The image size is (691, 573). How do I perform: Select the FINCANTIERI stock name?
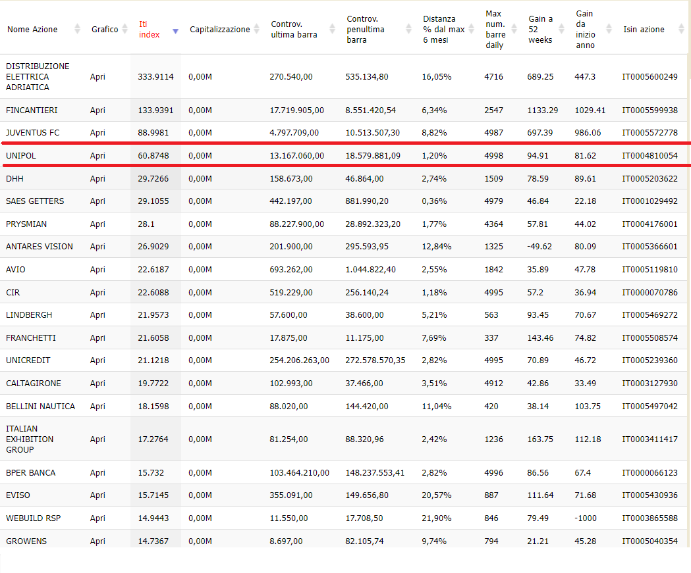(x=32, y=110)
